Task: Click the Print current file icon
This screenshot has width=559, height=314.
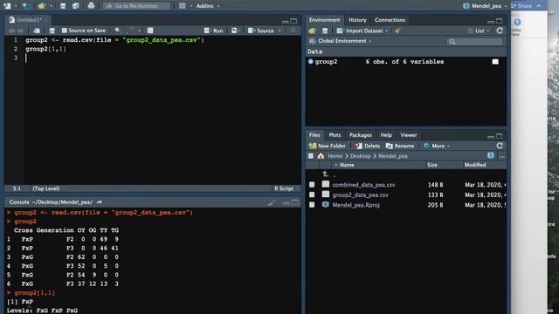Action: 91,6
